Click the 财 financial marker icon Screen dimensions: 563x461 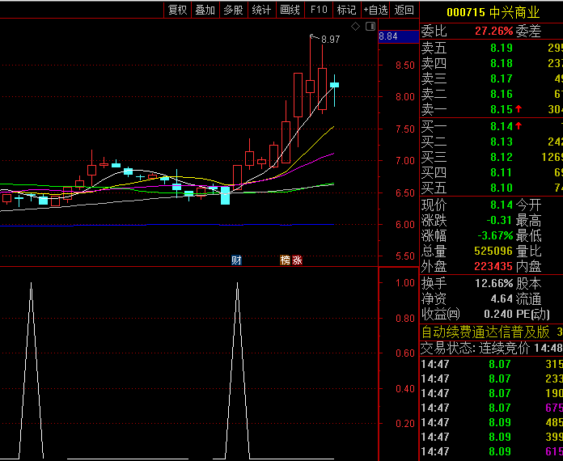(236, 260)
